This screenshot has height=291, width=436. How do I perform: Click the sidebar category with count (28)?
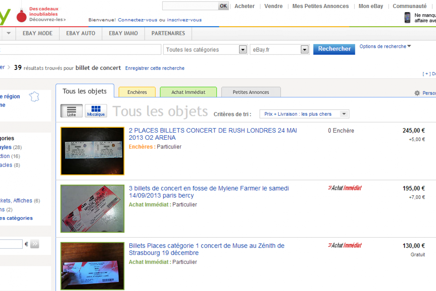coord(11,147)
